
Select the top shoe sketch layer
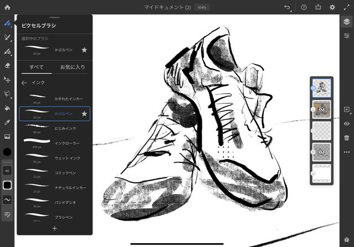(x=321, y=88)
